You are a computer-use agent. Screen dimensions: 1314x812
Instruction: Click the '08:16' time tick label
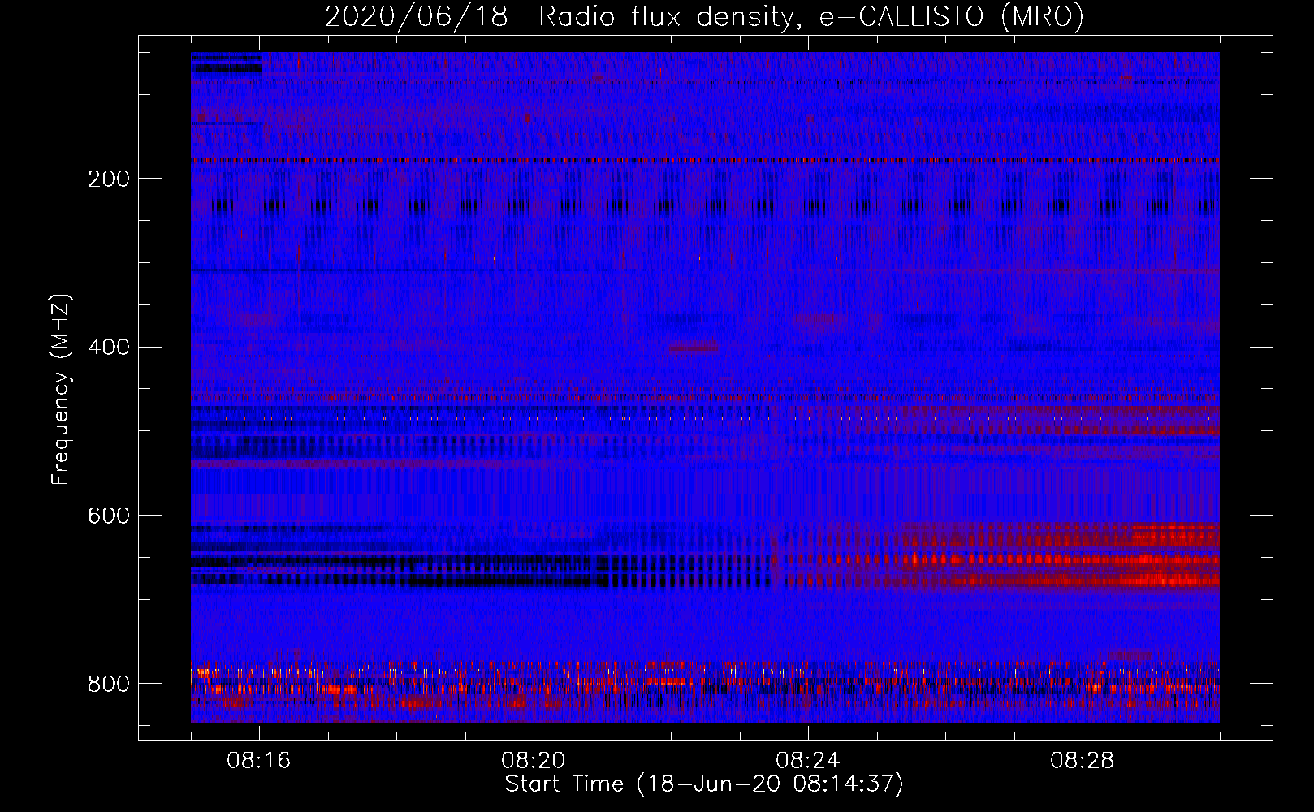(x=259, y=761)
